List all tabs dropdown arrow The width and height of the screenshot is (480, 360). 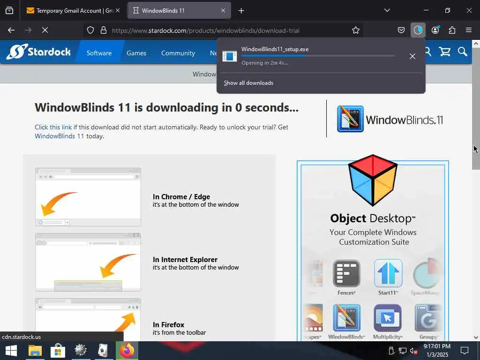[x=387, y=10]
